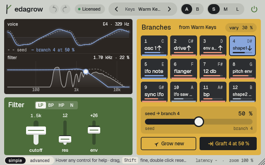Click the Graft 4 at 50 % button
Image resolution: width=265 pixels, height=165 pixels.
[x=228, y=144]
